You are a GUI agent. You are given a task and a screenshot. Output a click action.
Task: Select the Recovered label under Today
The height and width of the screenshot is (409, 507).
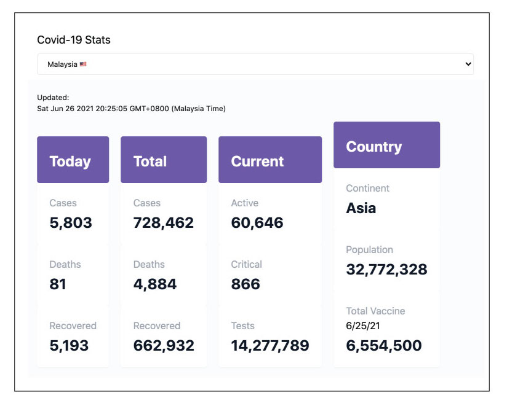pos(73,325)
